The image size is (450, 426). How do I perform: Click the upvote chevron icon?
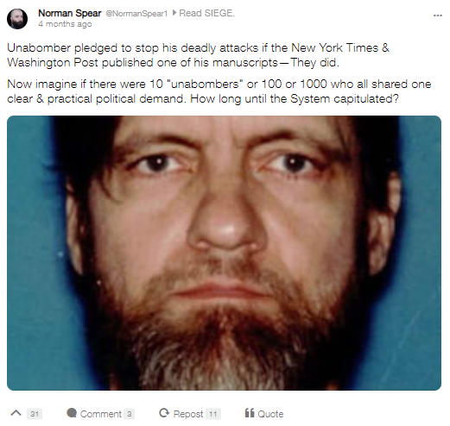tap(16, 413)
